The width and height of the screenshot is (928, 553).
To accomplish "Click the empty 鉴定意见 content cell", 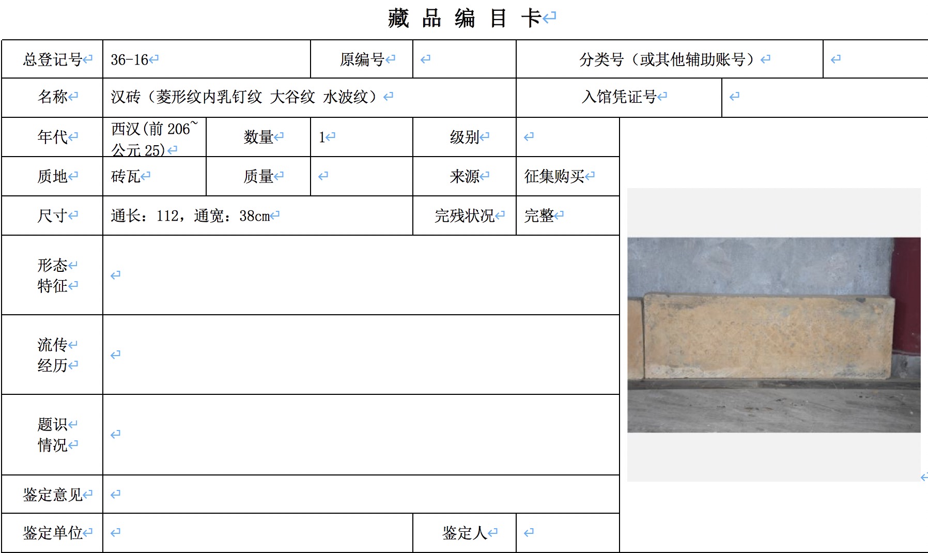I will tap(361, 494).
